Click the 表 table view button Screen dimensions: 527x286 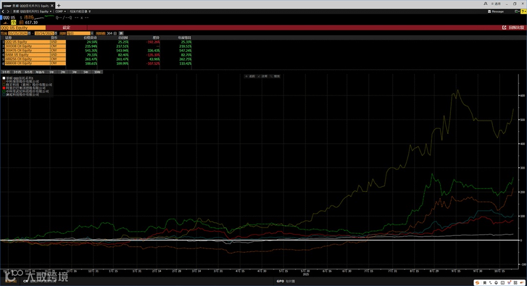click(122, 33)
